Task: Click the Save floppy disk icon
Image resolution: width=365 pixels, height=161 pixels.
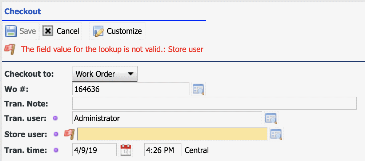Action: (11, 31)
